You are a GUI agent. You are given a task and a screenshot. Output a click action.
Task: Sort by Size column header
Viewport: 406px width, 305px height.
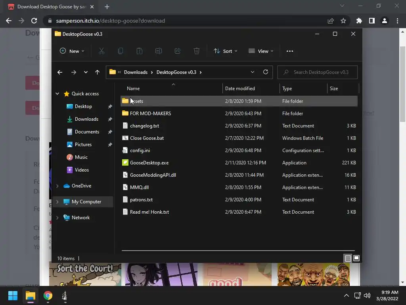[x=343, y=89]
